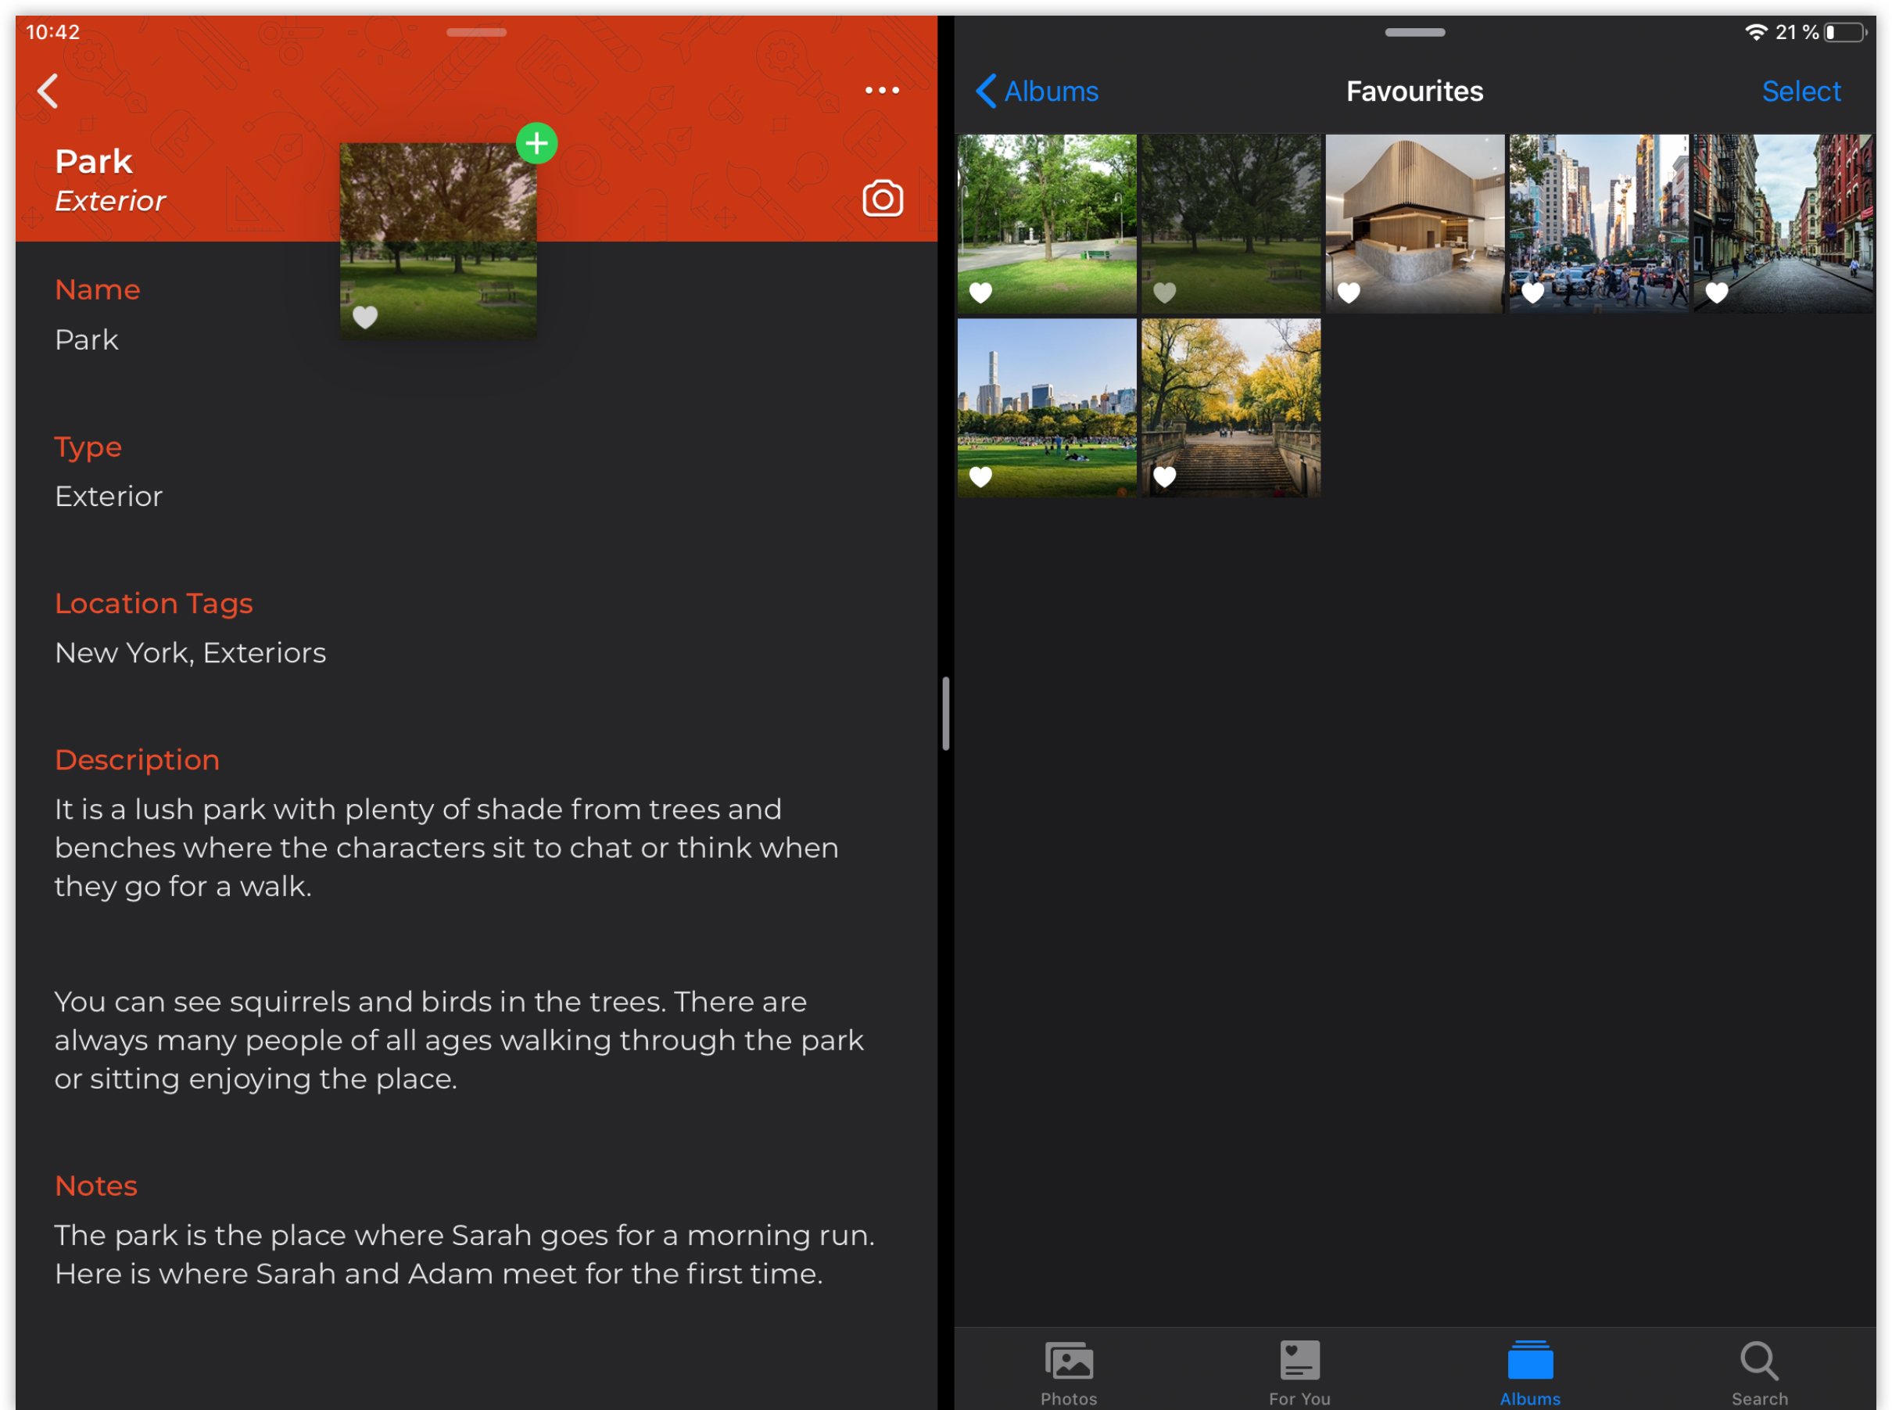Open the busy city avenue traffic photo
This screenshot has width=1892, height=1410.
click(x=1599, y=224)
